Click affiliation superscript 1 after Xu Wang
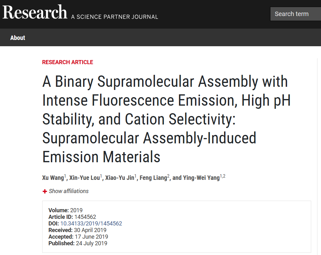The height and width of the screenshot is (255, 321). 65,176
